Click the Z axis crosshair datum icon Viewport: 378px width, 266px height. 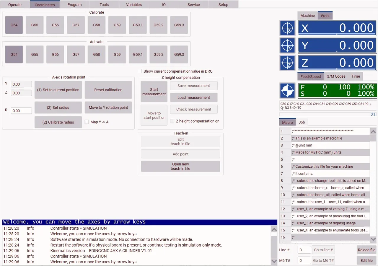pos(287,63)
